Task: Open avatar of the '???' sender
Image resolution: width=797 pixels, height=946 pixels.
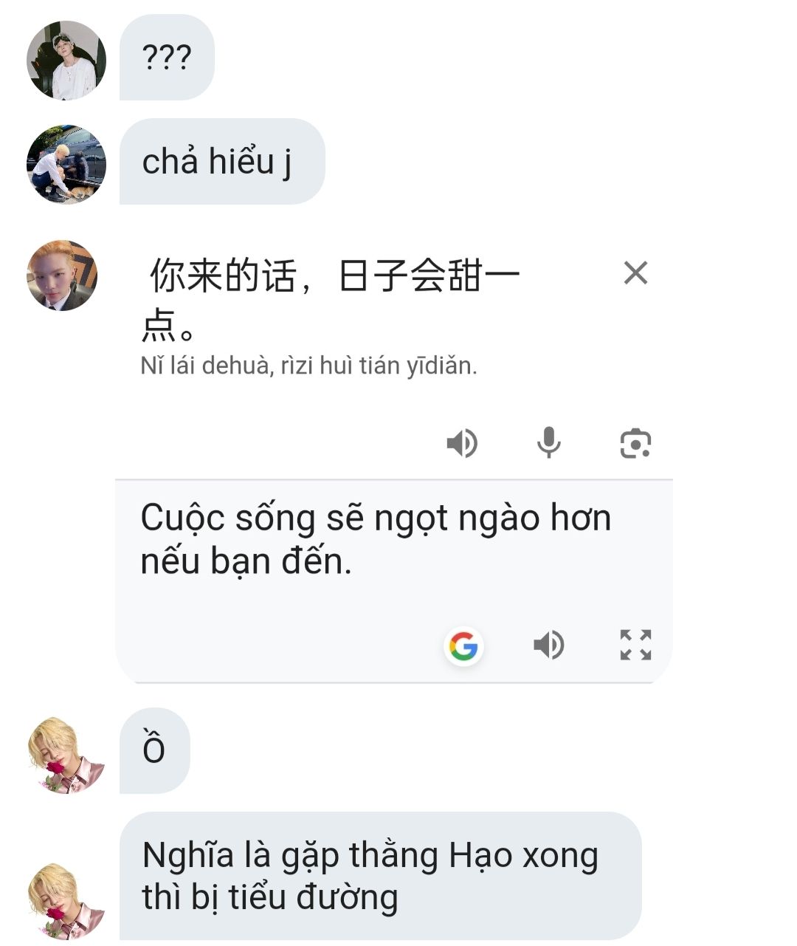Action: coord(66,60)
